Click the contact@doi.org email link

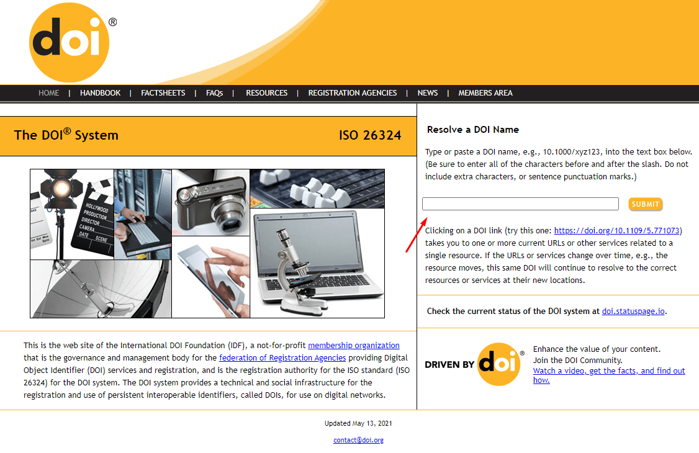[358, 440]
